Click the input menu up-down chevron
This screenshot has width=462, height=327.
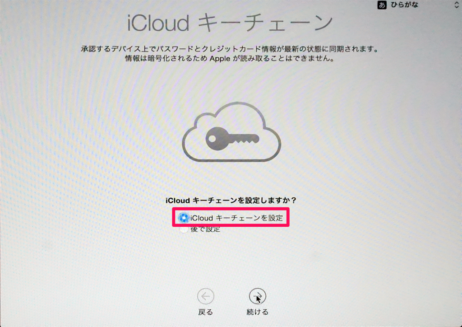pyautogui.click(x=457, y=5)
